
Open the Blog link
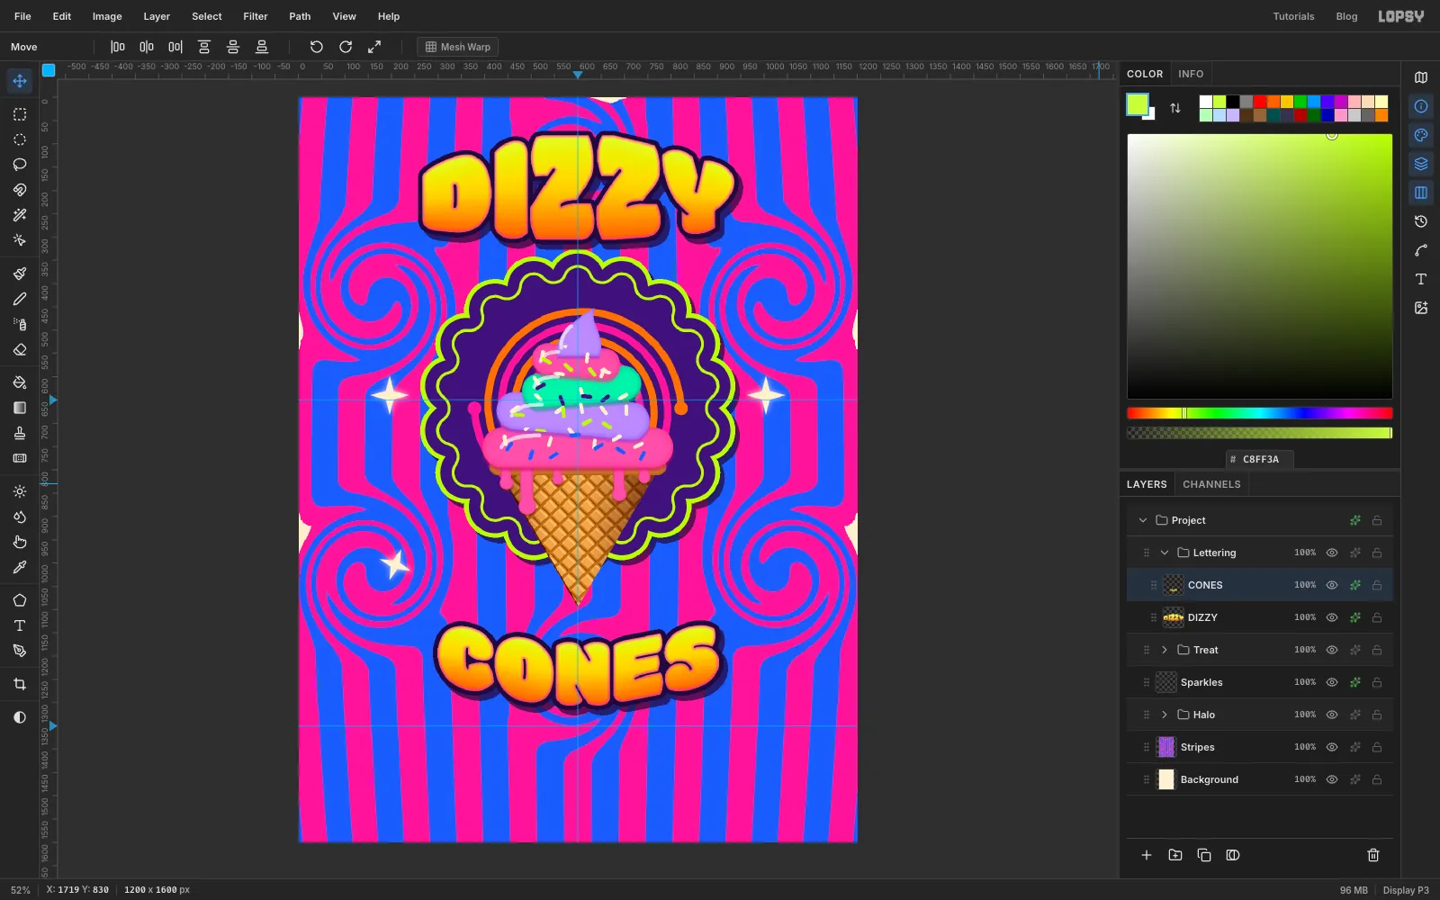(1346, 16)
